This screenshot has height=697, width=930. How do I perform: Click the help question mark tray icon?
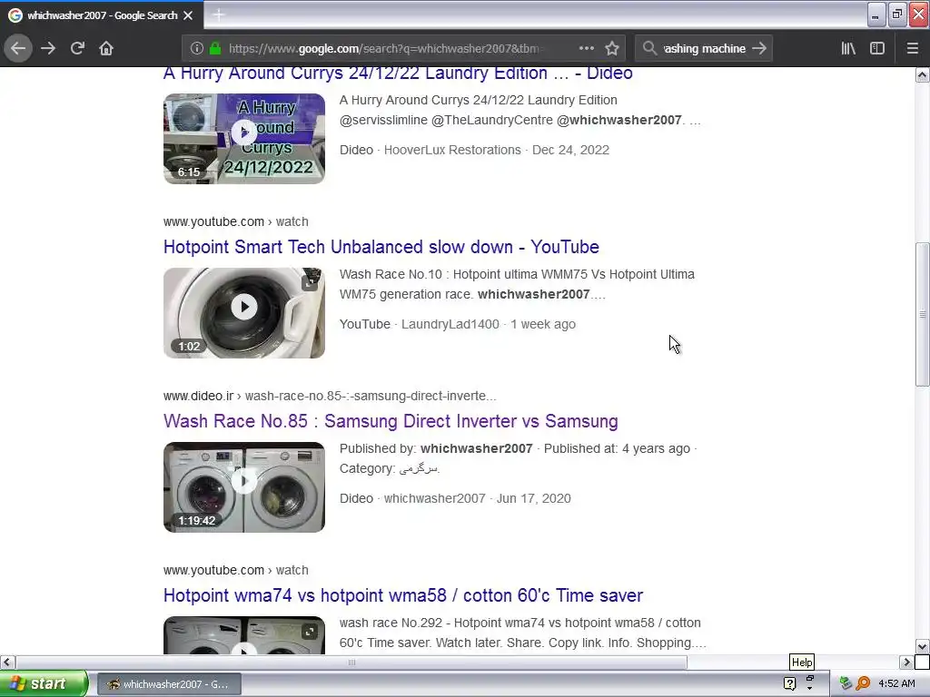point(789,684)
